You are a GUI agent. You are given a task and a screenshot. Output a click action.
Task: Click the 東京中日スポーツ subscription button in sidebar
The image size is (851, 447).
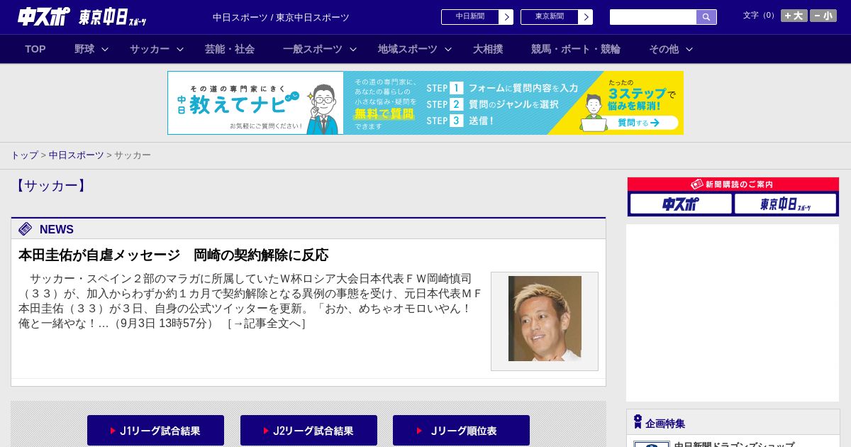pyautogui.click(x=785, y=204)
